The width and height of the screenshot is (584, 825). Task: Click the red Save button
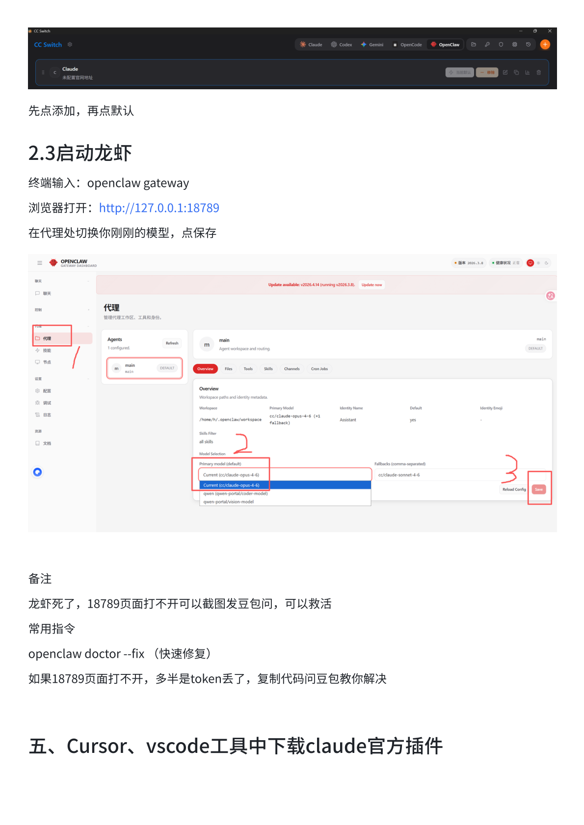coord(539,490)
